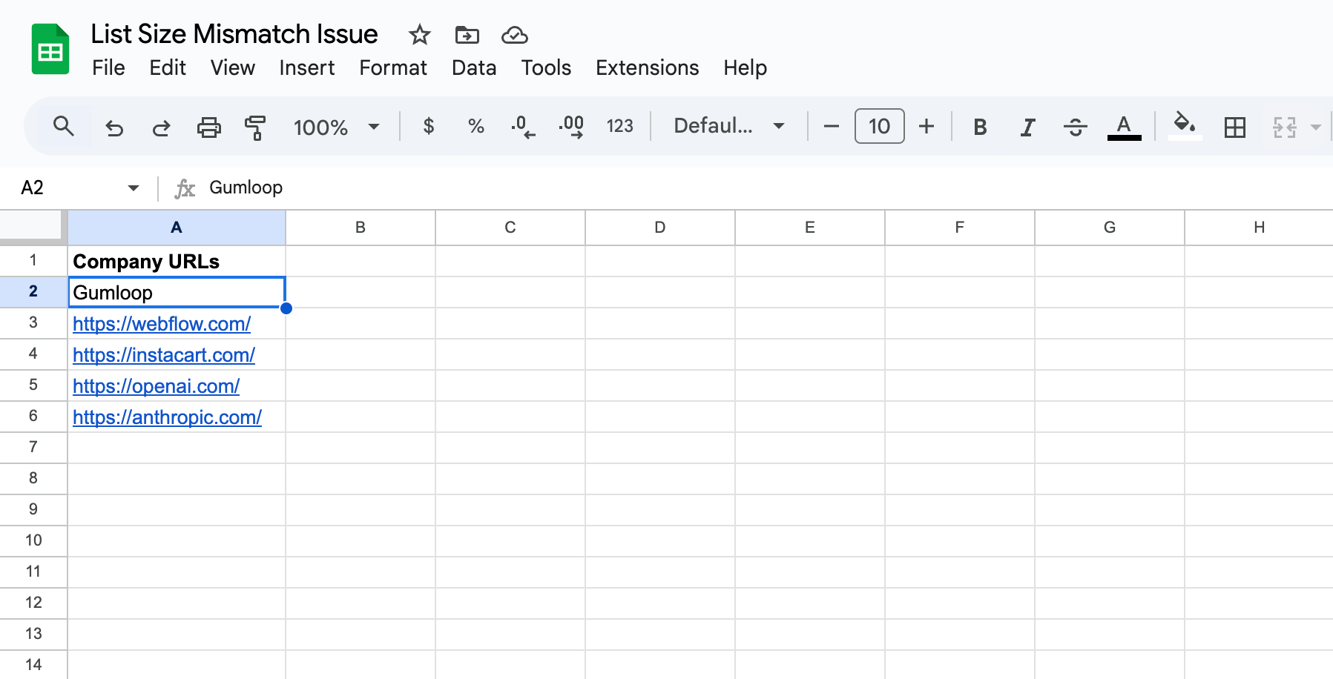Open the Google Sheets home icon
The width and height of the screenshot is (1333, 679).
[x=50, y=49]
